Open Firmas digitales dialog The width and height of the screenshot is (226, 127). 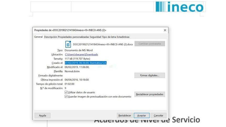pyautogui.click(x=150, y=75)
